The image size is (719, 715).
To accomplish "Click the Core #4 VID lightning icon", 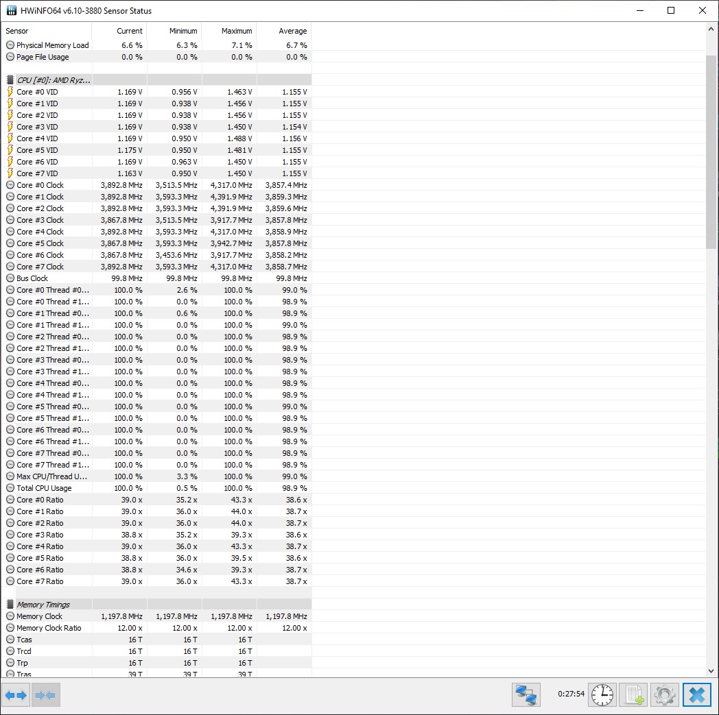I will (x=10, y=138).
